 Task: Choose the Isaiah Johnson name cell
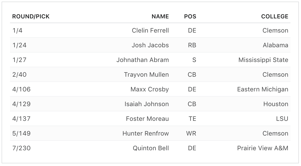(147, 104)
